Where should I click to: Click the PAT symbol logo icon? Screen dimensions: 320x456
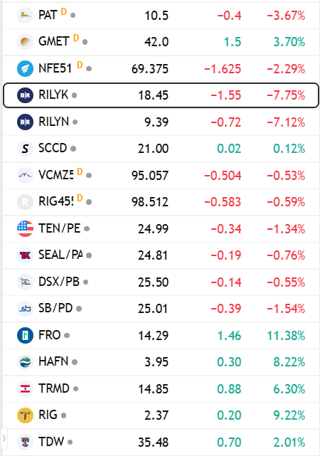(x=25, y=15)
